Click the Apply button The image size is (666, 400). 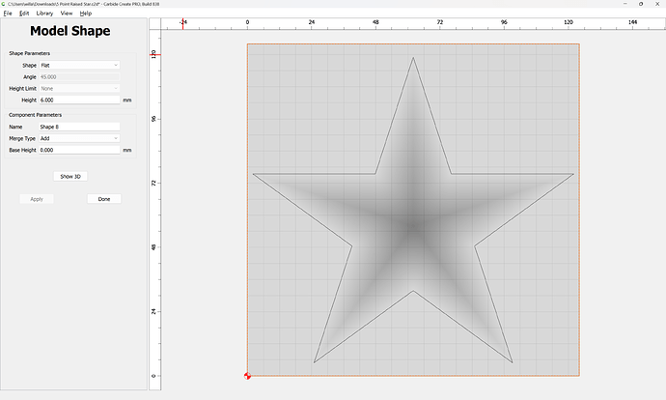[x=37, y=199]
